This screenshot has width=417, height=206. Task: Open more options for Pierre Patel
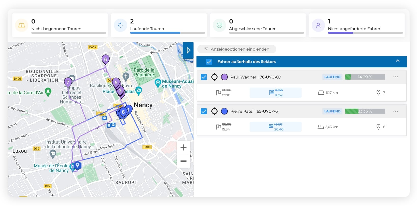pyautogui.click(x=395, y=111)
